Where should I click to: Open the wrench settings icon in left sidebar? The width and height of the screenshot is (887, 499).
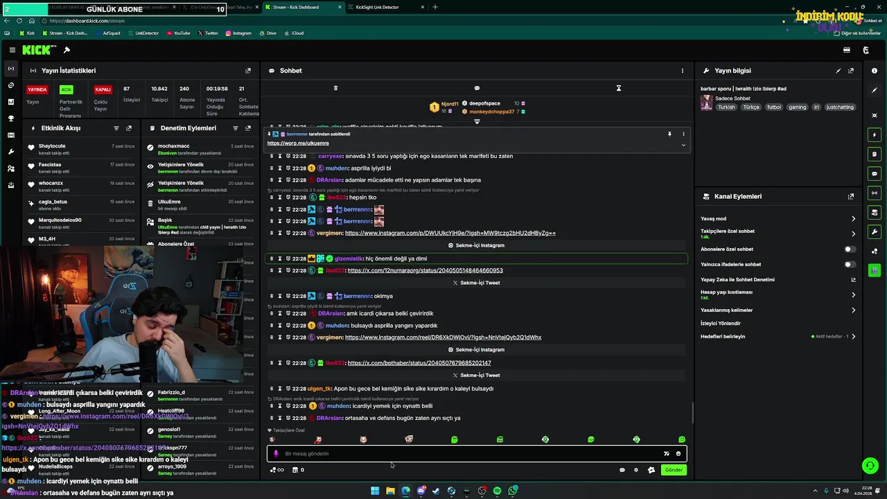10,152
